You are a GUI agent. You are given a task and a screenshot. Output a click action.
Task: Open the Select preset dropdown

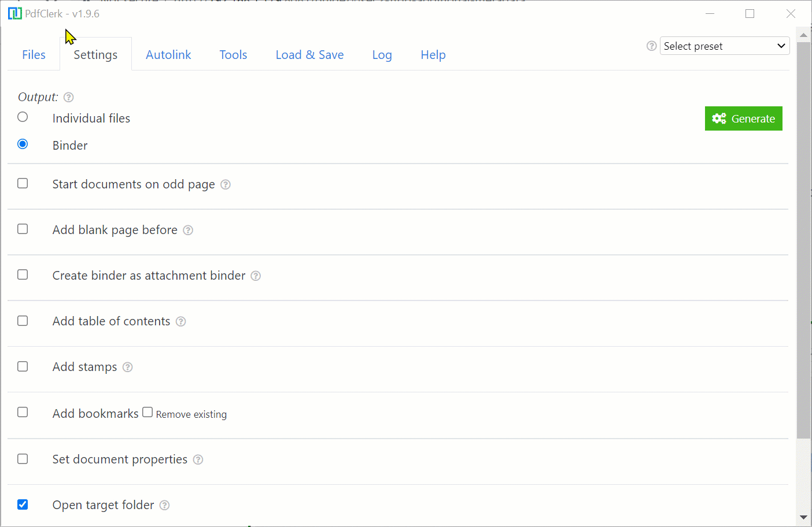(x=724, y=46)
